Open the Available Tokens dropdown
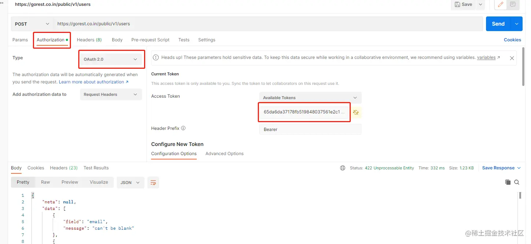This screenshot has width=531, height=244. click(x=310, y=98)
